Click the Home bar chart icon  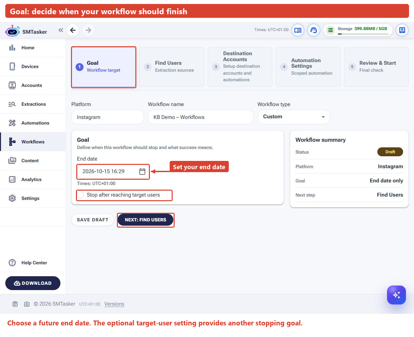pos(12,48)
